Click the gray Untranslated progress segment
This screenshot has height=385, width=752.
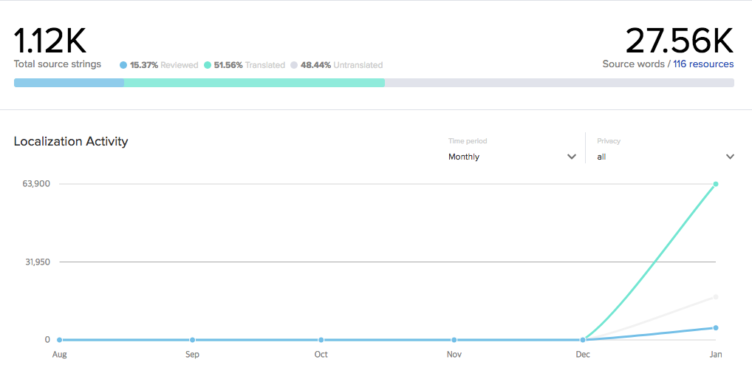pyautogui.click(x=559, y=83)
